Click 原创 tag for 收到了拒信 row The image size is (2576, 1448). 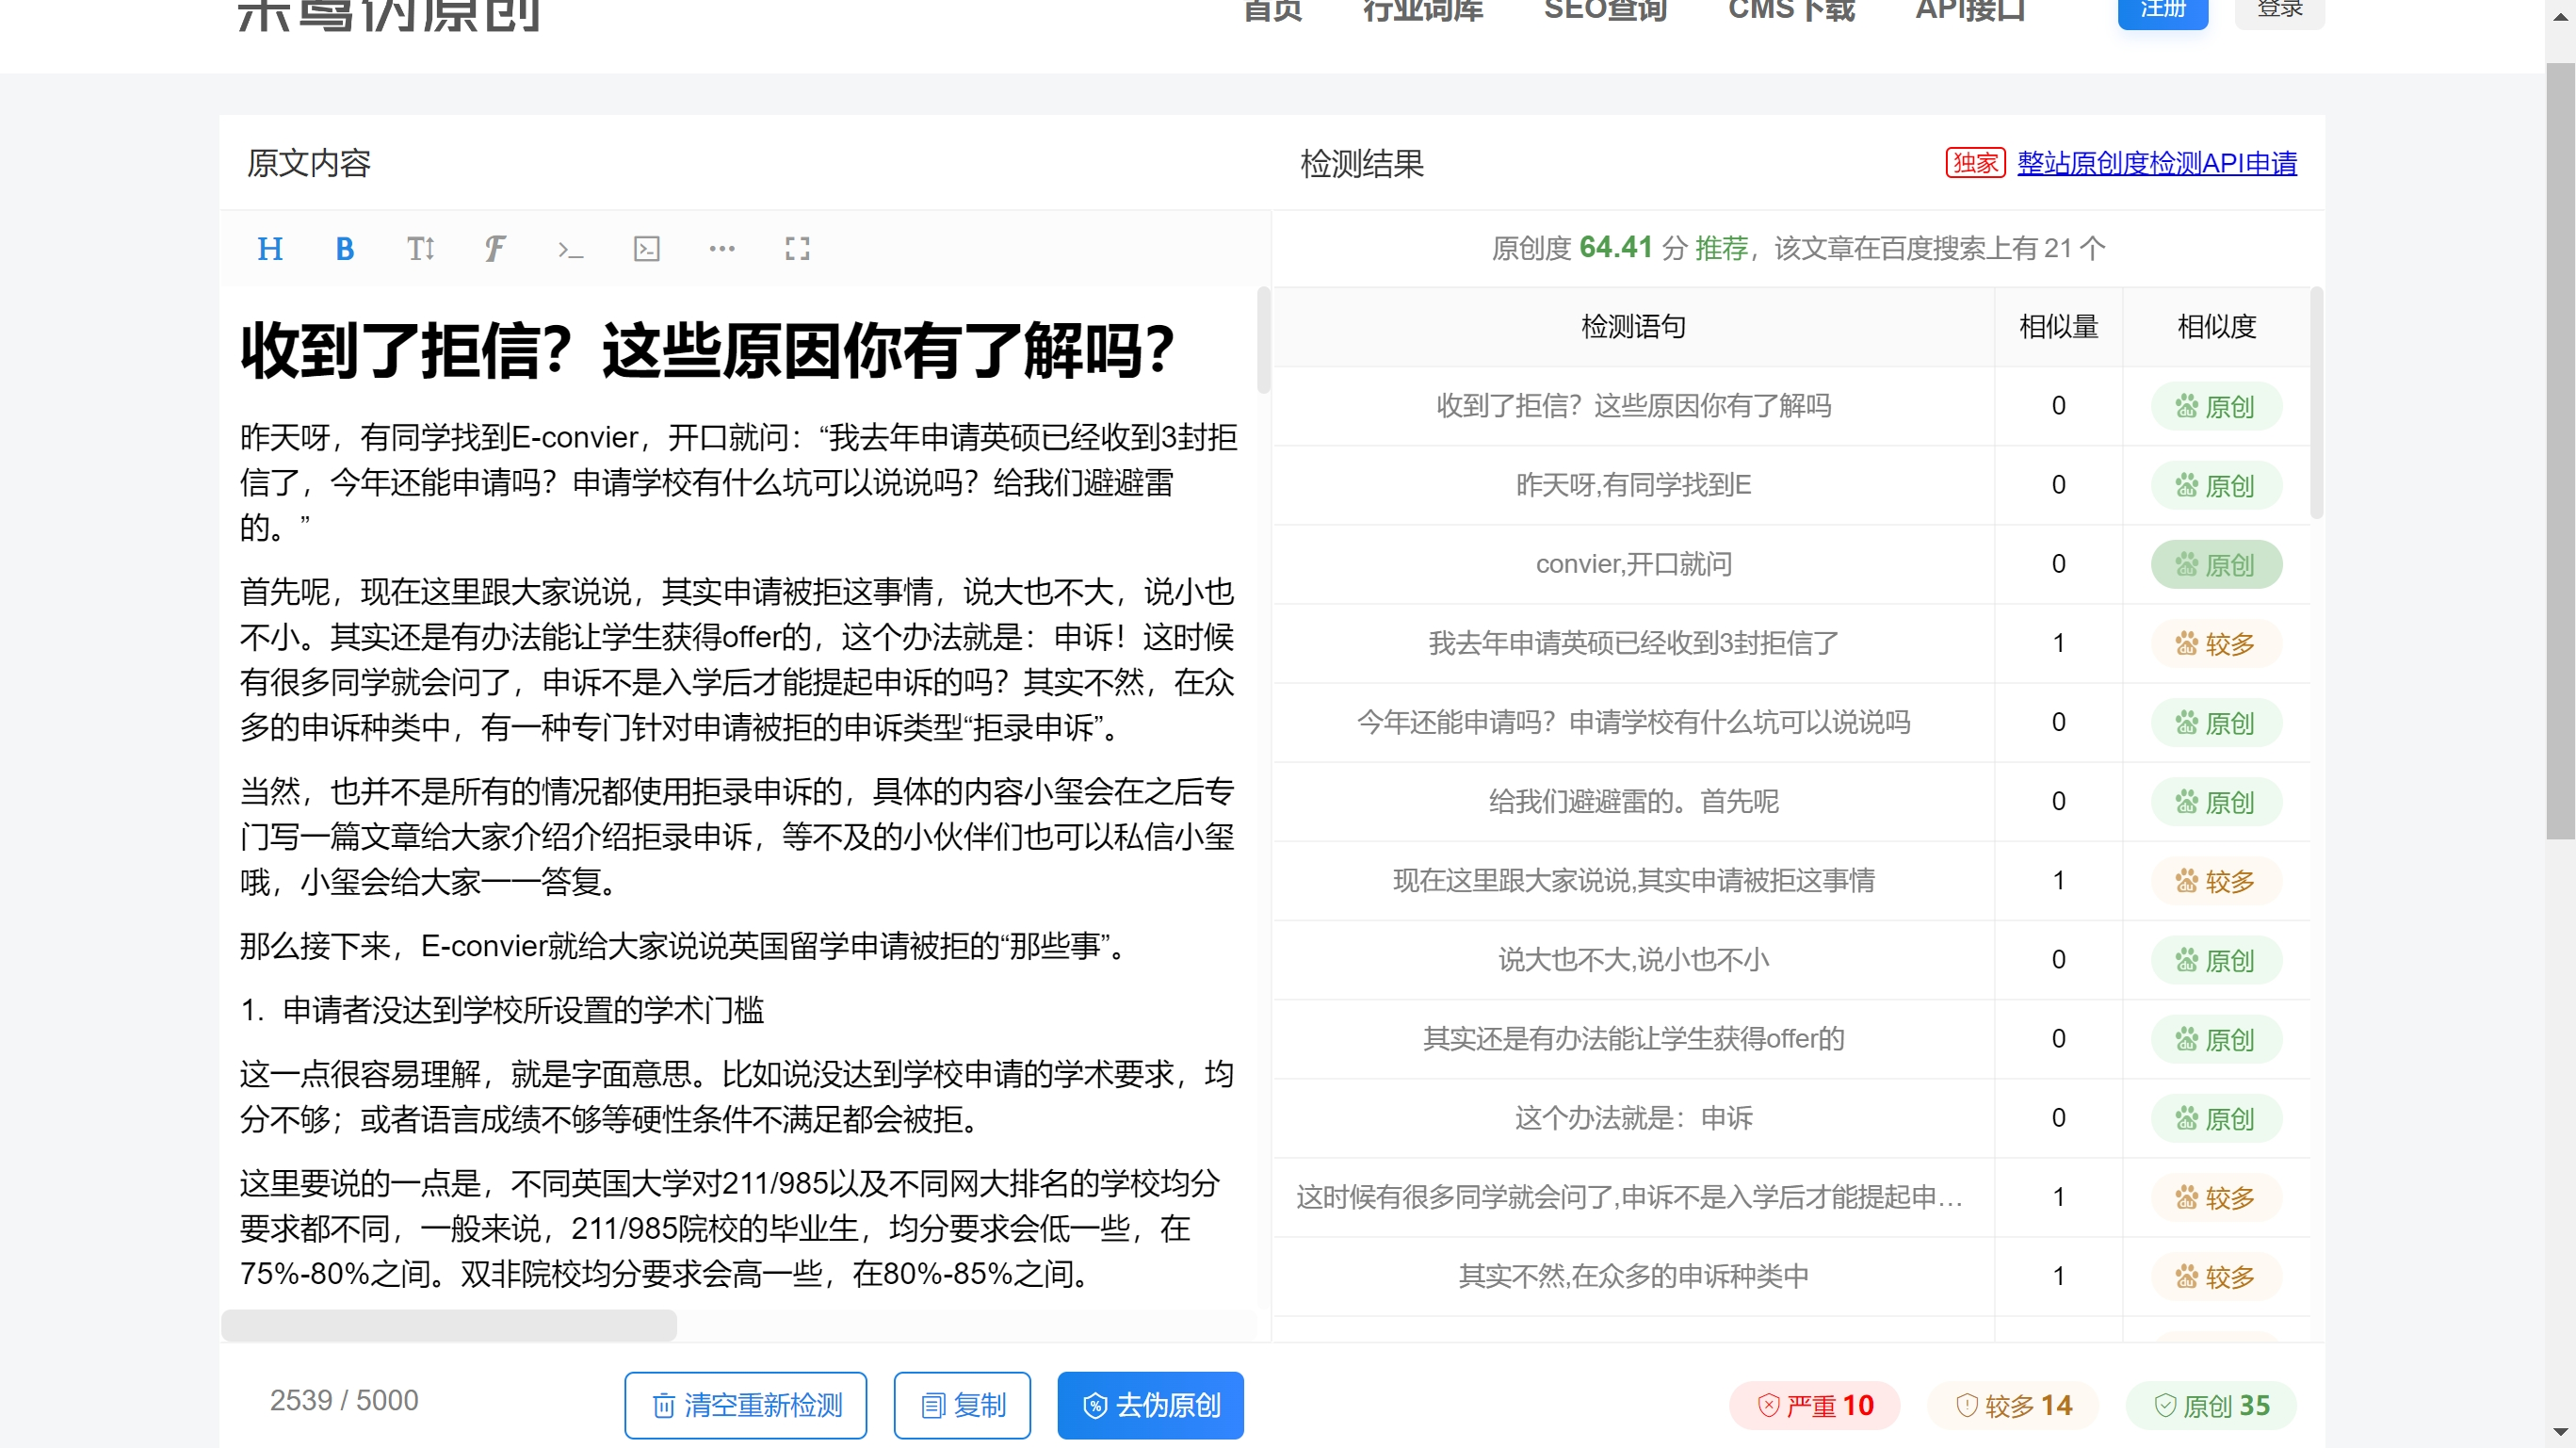(2216, 406)
